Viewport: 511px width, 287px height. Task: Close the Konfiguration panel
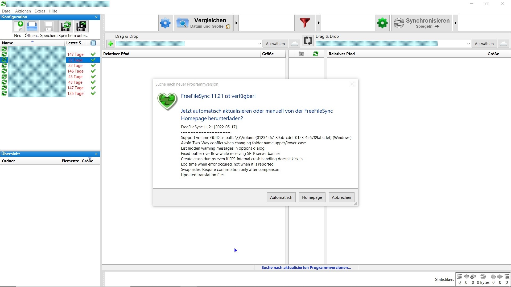pos(96,17)
